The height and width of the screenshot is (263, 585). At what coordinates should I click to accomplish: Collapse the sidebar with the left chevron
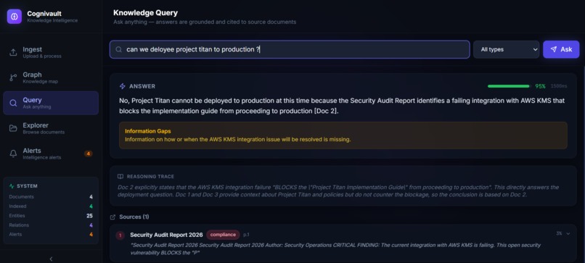coord(51,259)
